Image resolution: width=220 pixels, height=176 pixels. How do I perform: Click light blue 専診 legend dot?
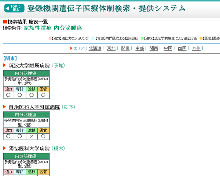click(93, 38)
